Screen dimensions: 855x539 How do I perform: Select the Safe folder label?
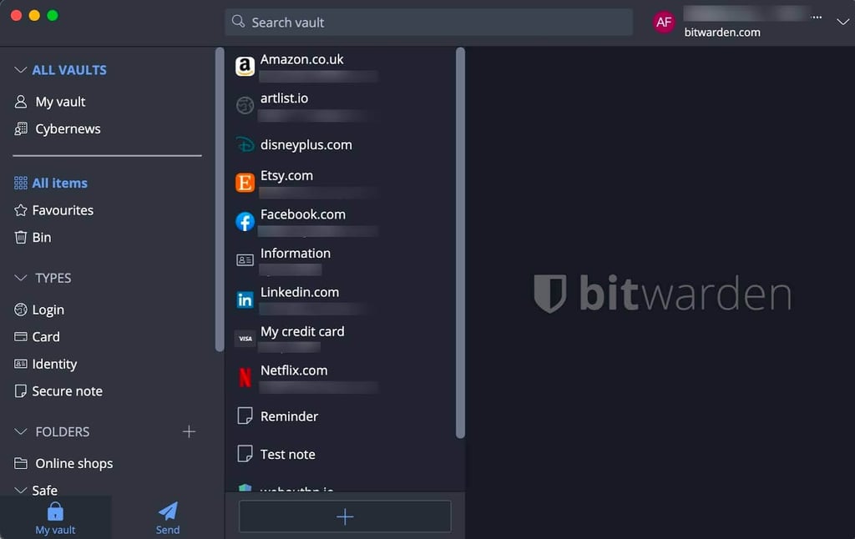click(45, 490)
